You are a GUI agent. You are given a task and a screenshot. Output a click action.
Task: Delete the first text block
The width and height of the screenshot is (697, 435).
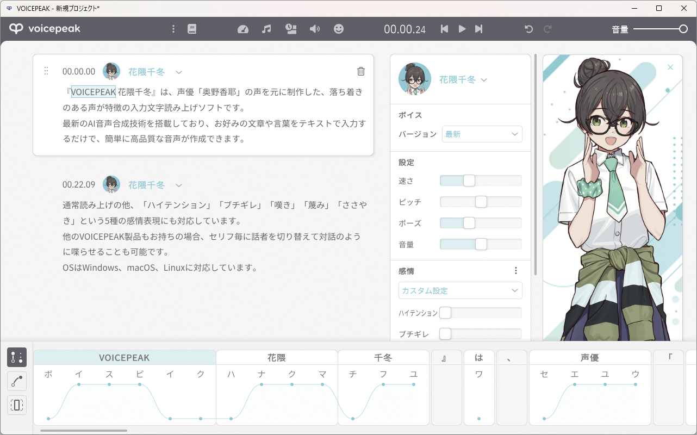361,71
